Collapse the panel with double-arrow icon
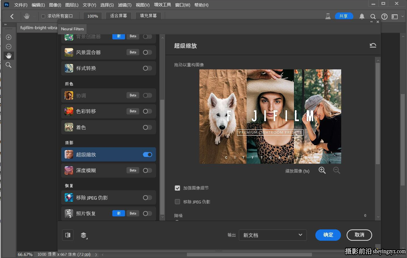The width and height of the screenshot is (407, 258). coord(372,22)
